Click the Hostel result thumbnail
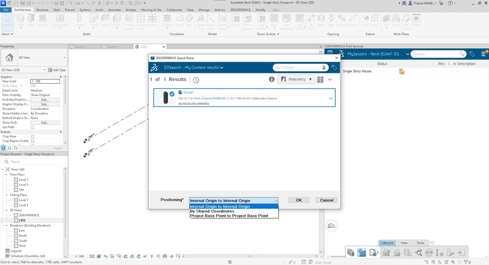 tap(165, 97)
